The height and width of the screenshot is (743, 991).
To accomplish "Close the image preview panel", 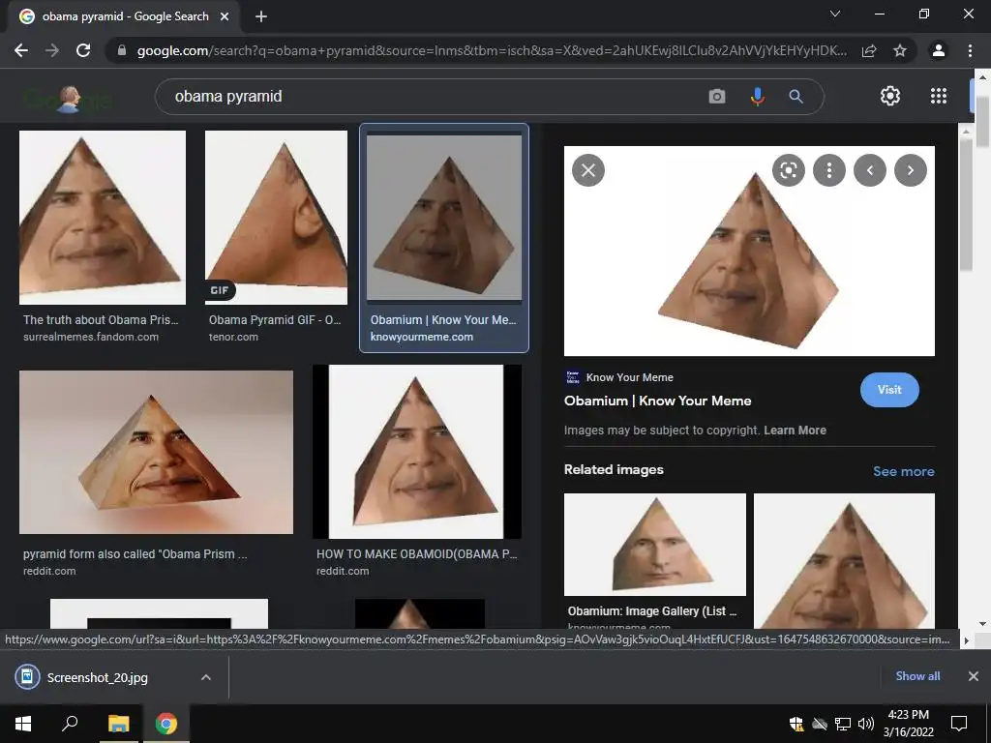I will (588, 170).
